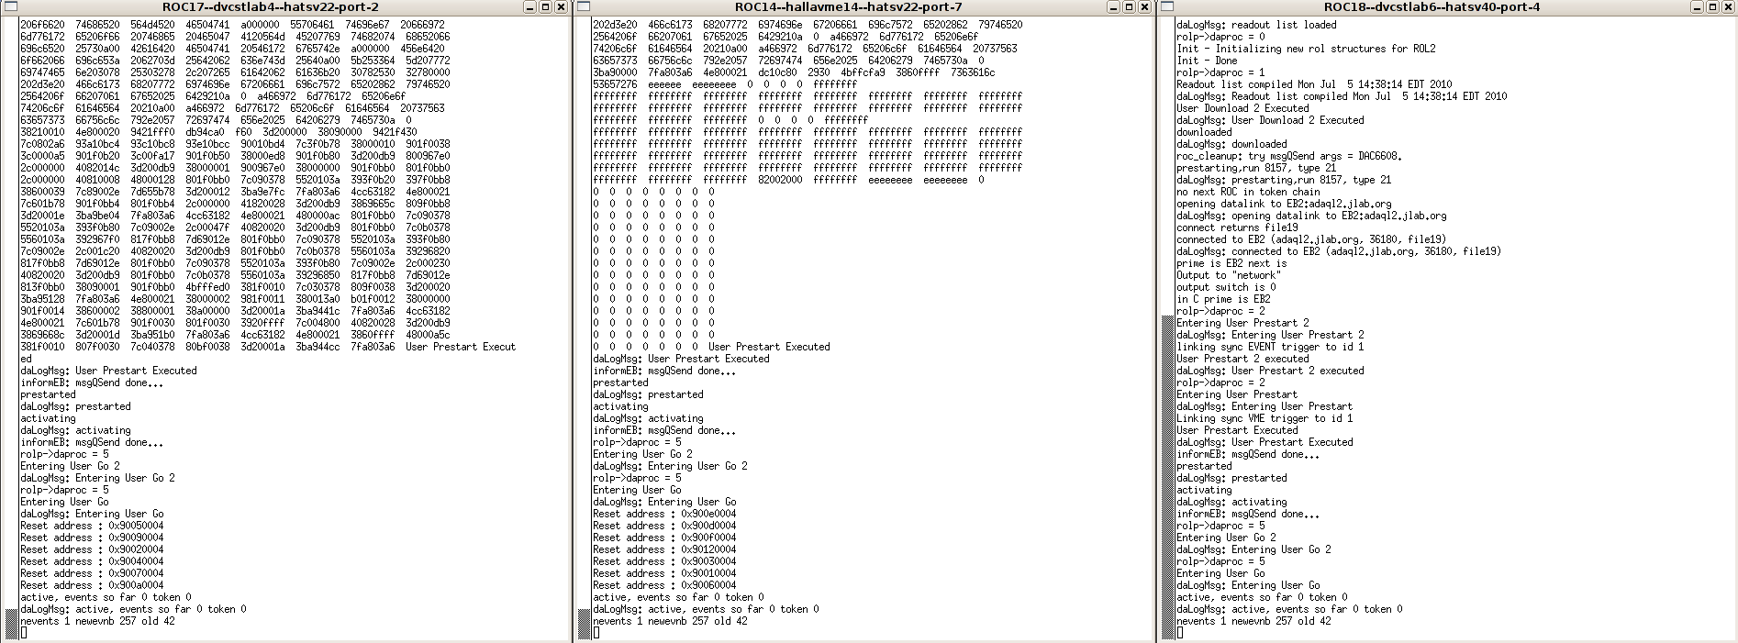Close the ROC14 terminal window

(x=1144, y=7)
